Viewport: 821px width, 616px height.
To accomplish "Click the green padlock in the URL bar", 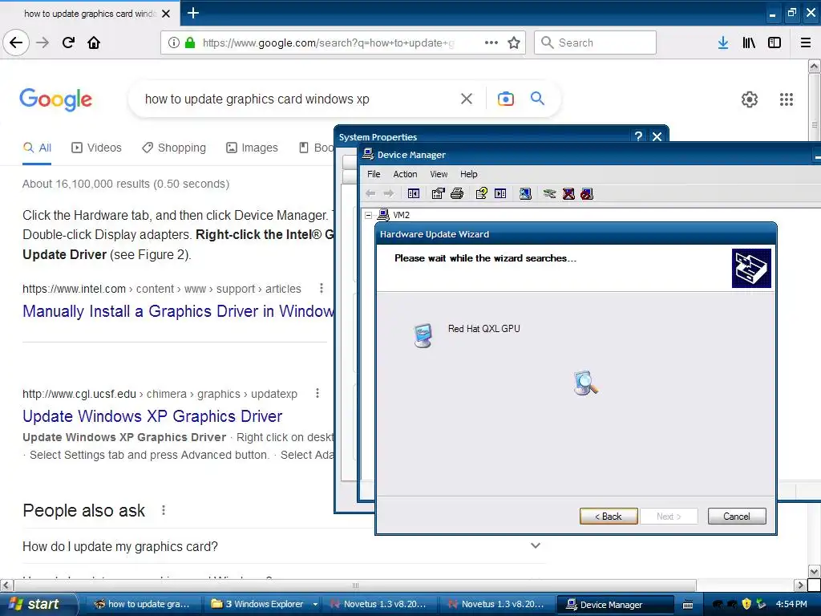I will (190, 43).
